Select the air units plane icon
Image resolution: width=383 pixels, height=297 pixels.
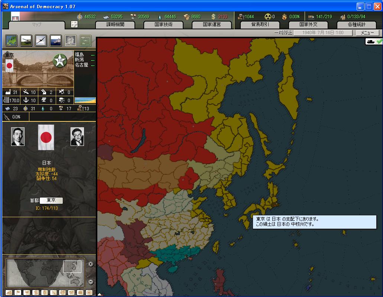coord(41,40)
